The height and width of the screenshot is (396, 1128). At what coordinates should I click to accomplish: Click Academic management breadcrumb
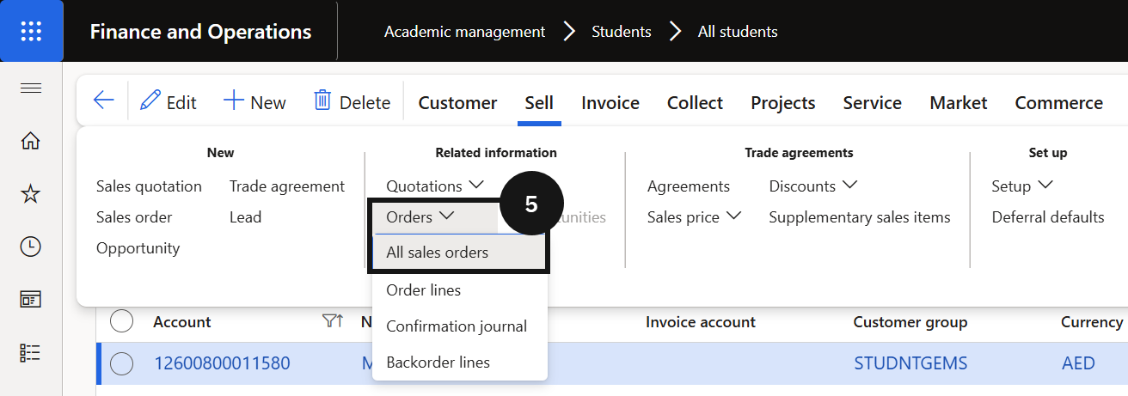tap(464, 32)
